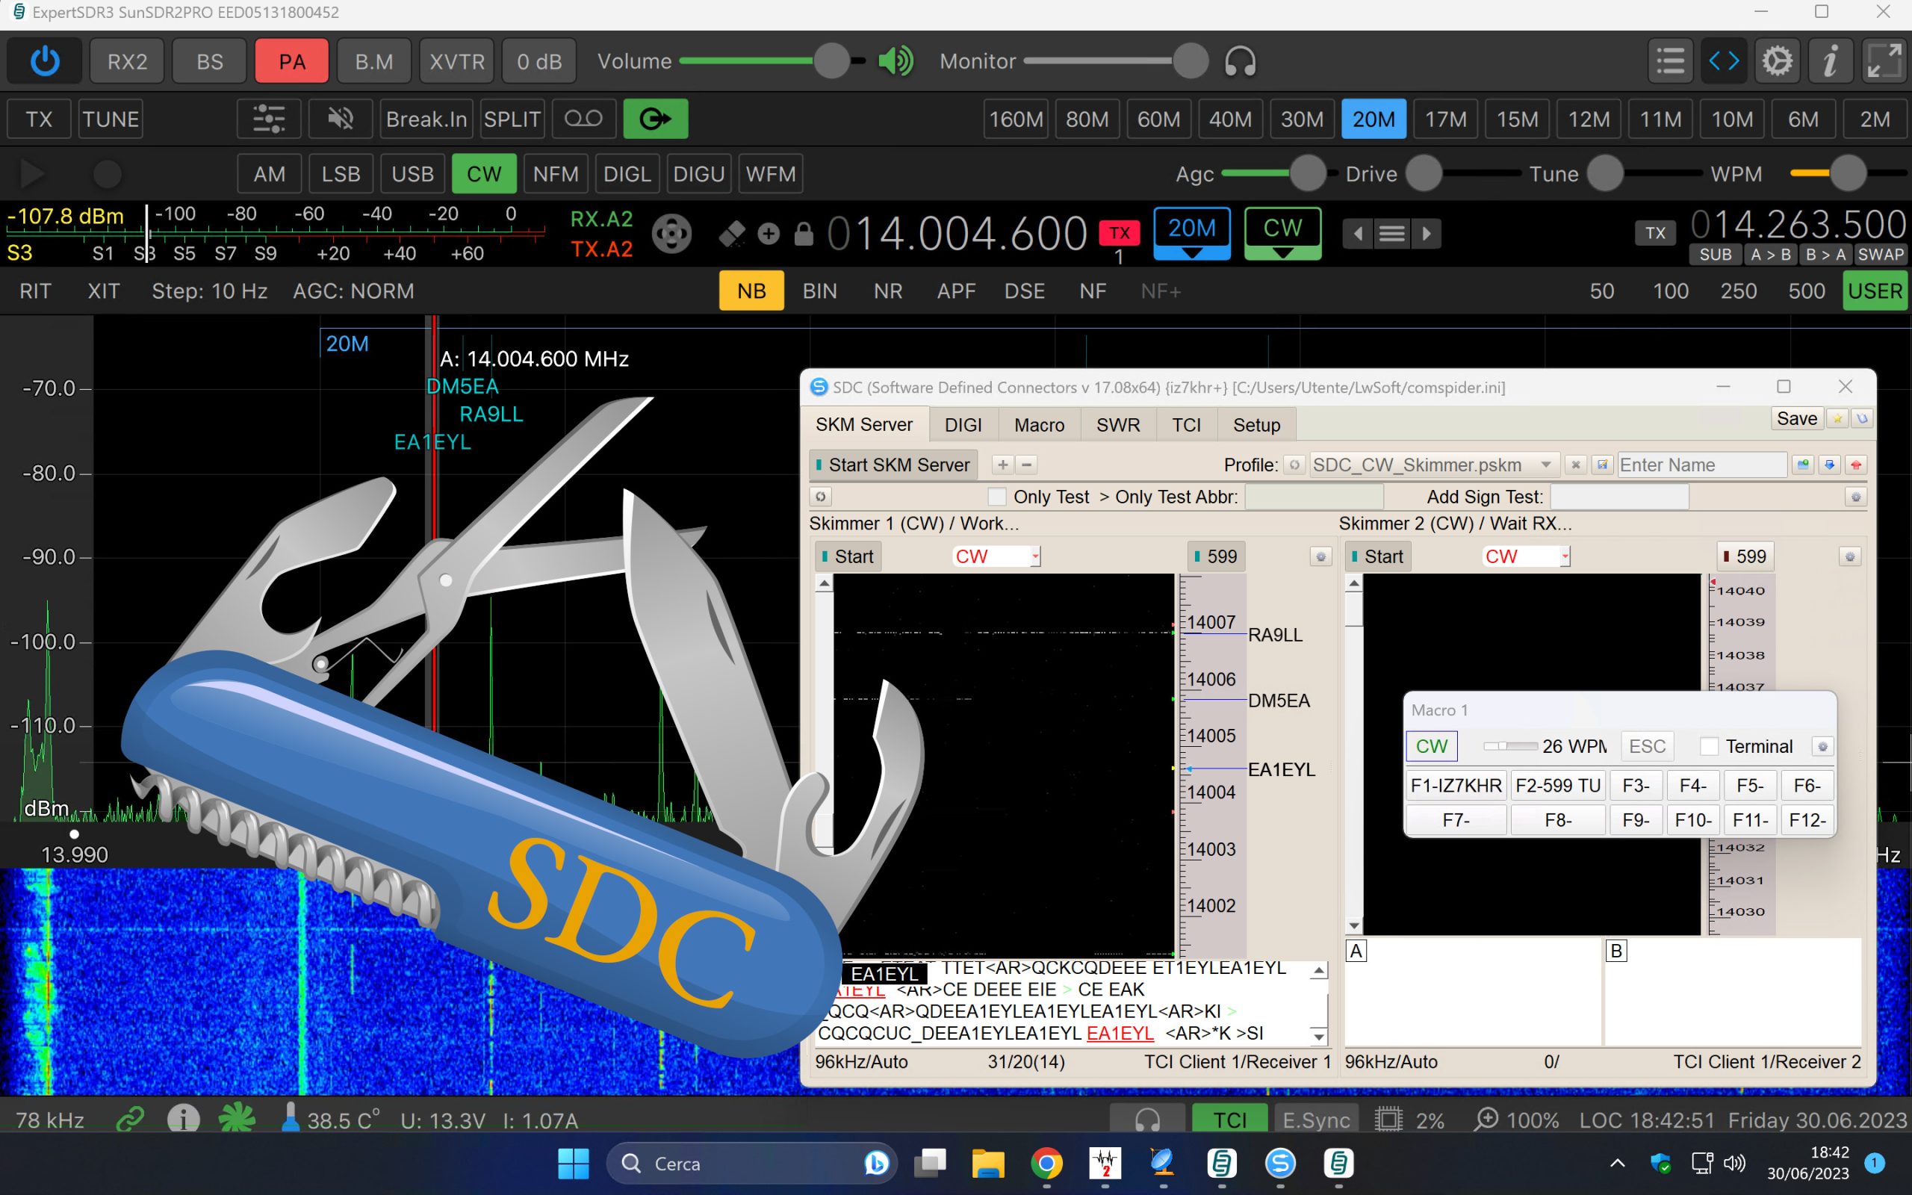Show hidden system tray icons chevron
This screenshot has height=1195, width=1912.
1617,1163
